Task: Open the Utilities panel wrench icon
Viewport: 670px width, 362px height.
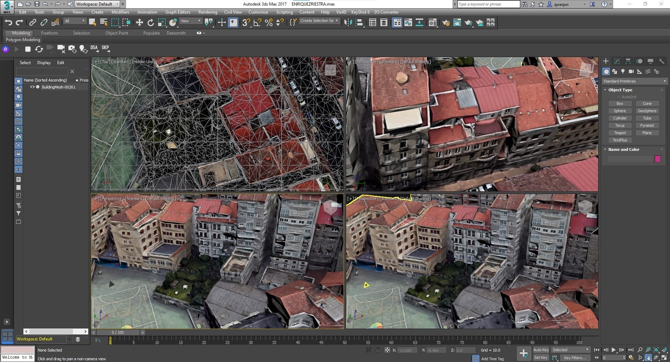Action: click(661, 61)
